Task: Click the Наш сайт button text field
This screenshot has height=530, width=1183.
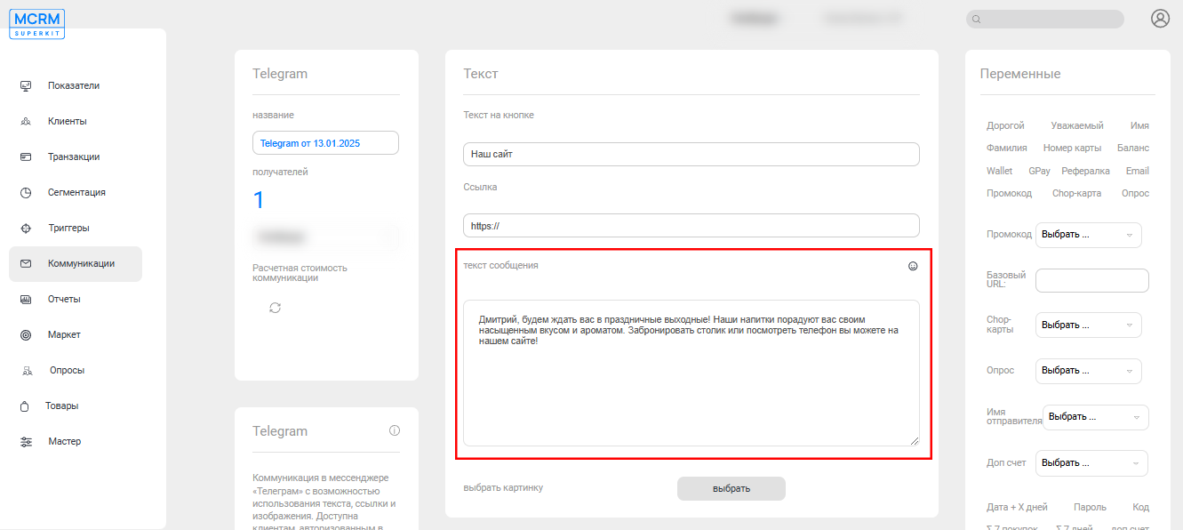Action: [691, 154]
